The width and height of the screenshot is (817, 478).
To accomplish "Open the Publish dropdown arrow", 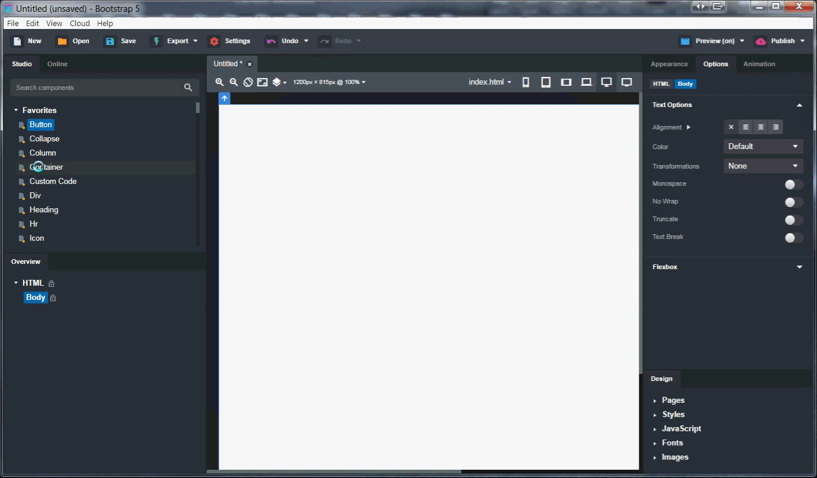I will [802, 41].
